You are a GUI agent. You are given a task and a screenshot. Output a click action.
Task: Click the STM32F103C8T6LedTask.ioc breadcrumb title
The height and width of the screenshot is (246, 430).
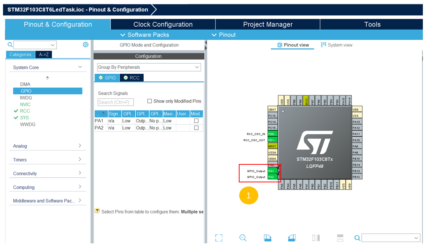(x=78, y=10)
